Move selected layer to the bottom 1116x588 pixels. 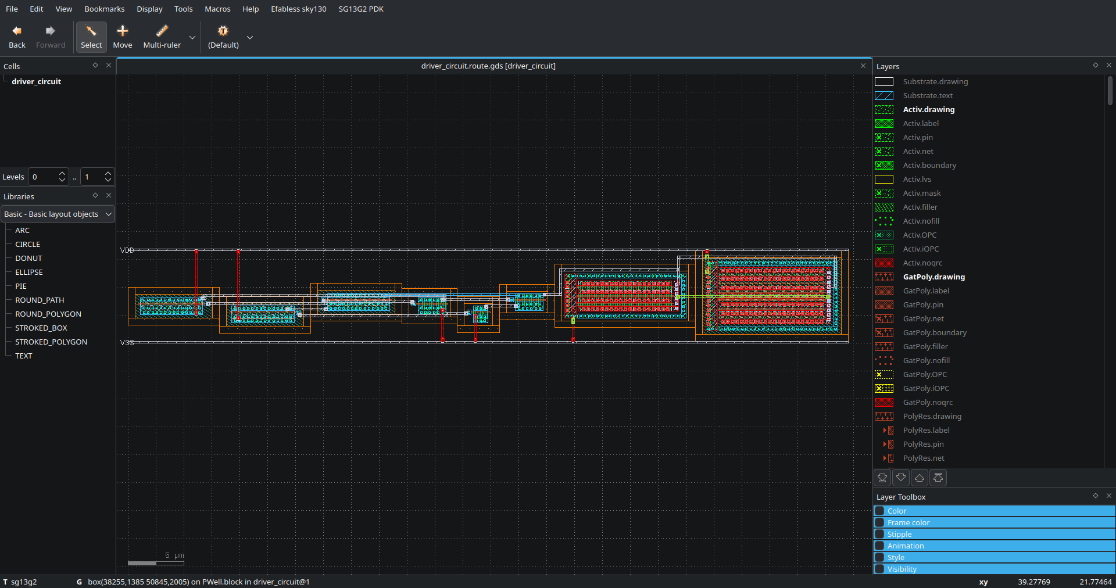coord(882,478)
